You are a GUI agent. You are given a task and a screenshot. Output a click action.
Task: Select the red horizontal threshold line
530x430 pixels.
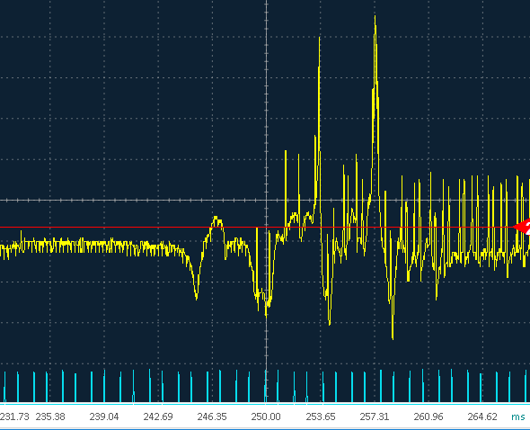point(257,228)
